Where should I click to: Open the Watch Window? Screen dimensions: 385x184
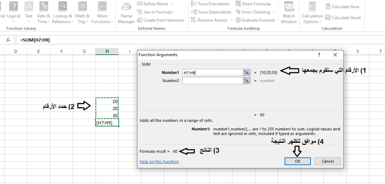289,13
